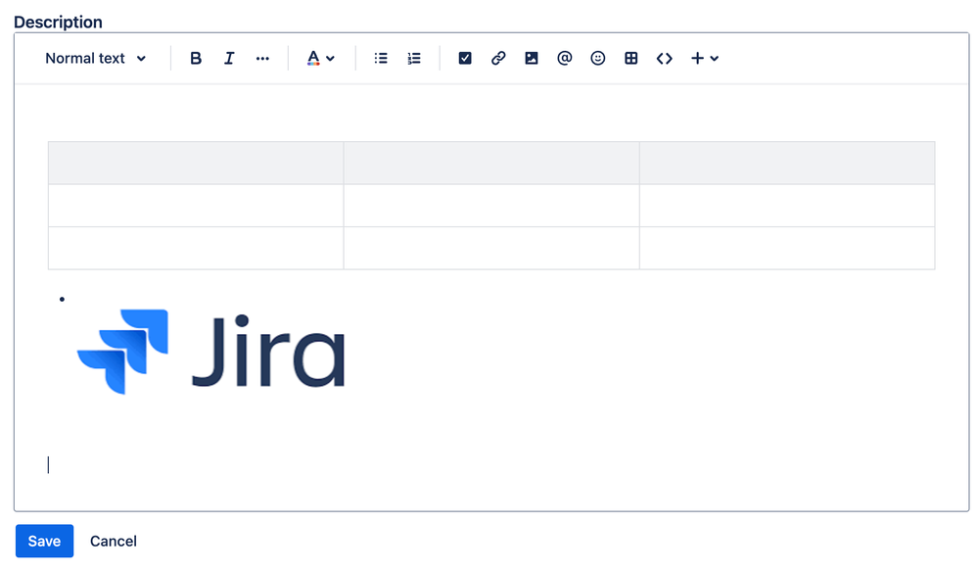The width and height of the screenshot is (978, 571).
Task: Click the middle header cell of table
Action: [491, 163]
